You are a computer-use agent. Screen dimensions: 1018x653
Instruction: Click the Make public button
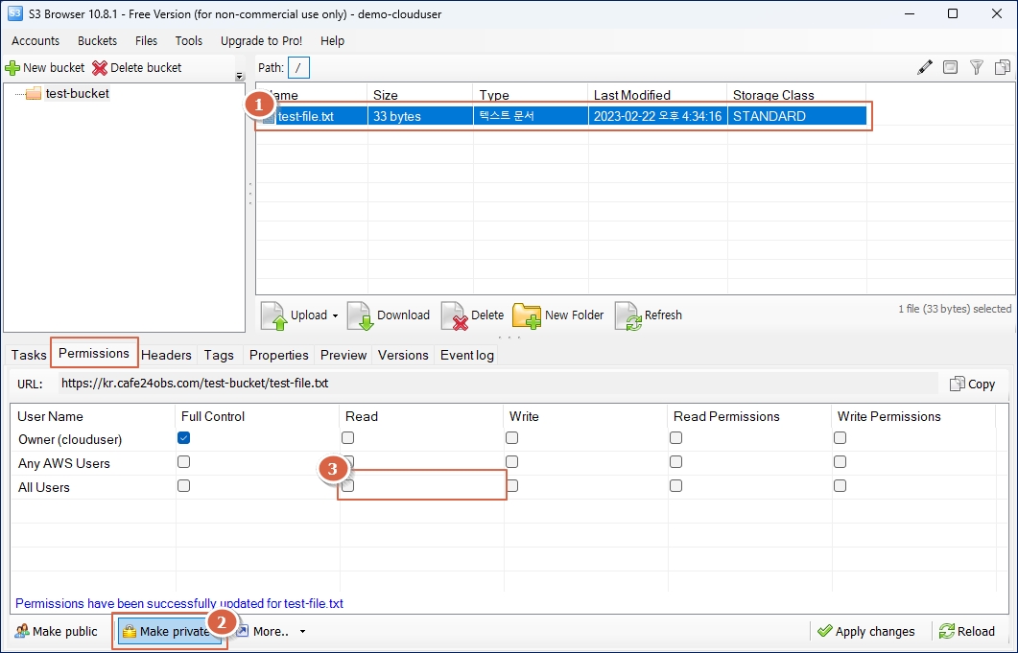[57, 631]
